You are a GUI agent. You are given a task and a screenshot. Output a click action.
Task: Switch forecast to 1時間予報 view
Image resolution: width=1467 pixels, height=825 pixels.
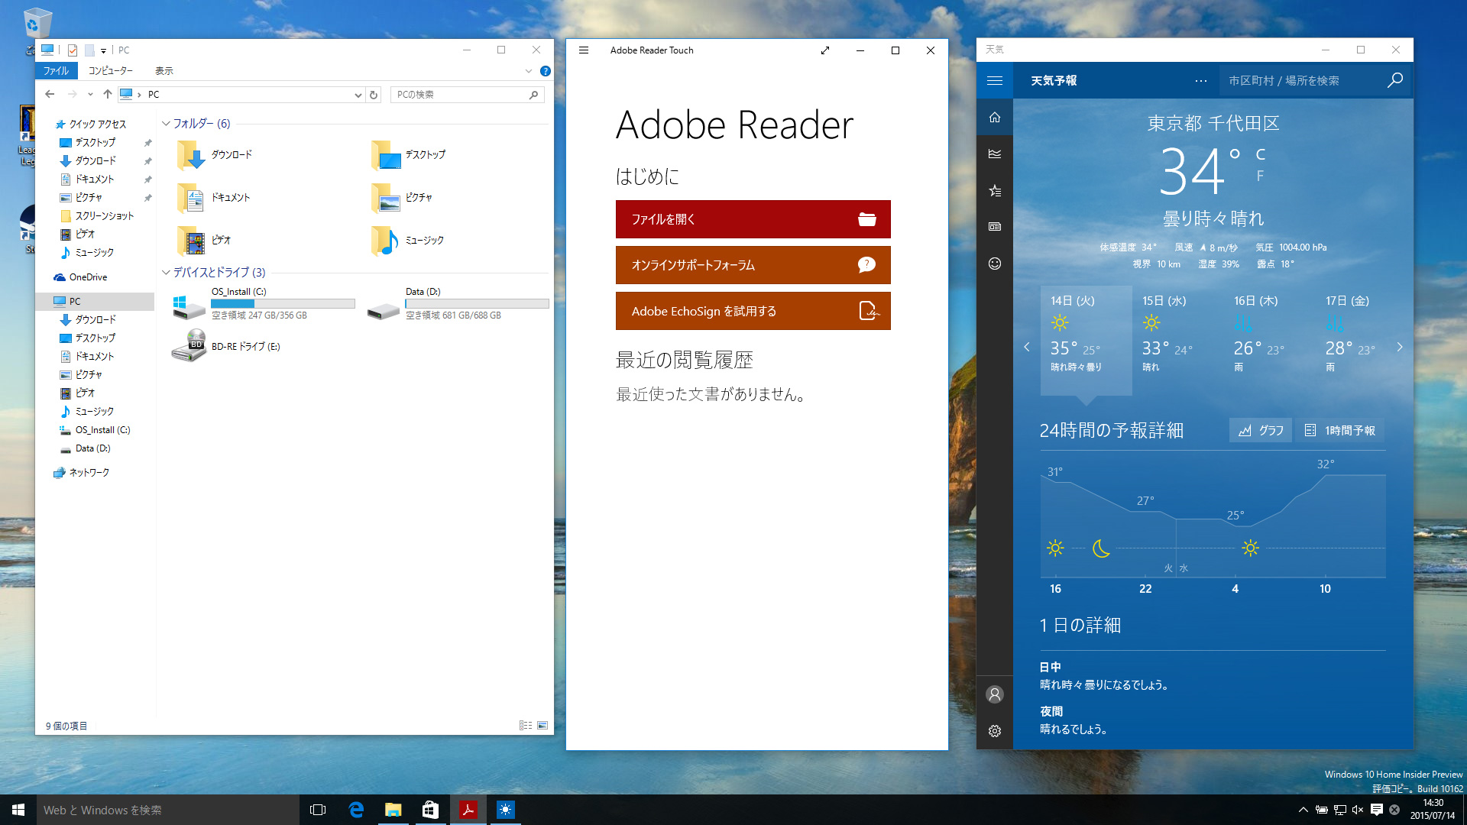coord(1340,430)
